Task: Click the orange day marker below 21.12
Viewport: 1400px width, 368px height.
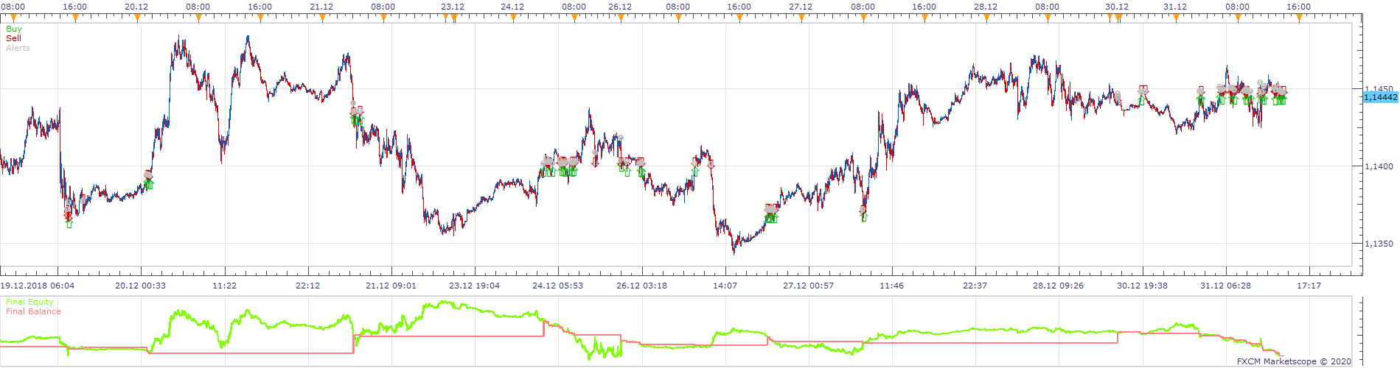Action: coord(322,18)
